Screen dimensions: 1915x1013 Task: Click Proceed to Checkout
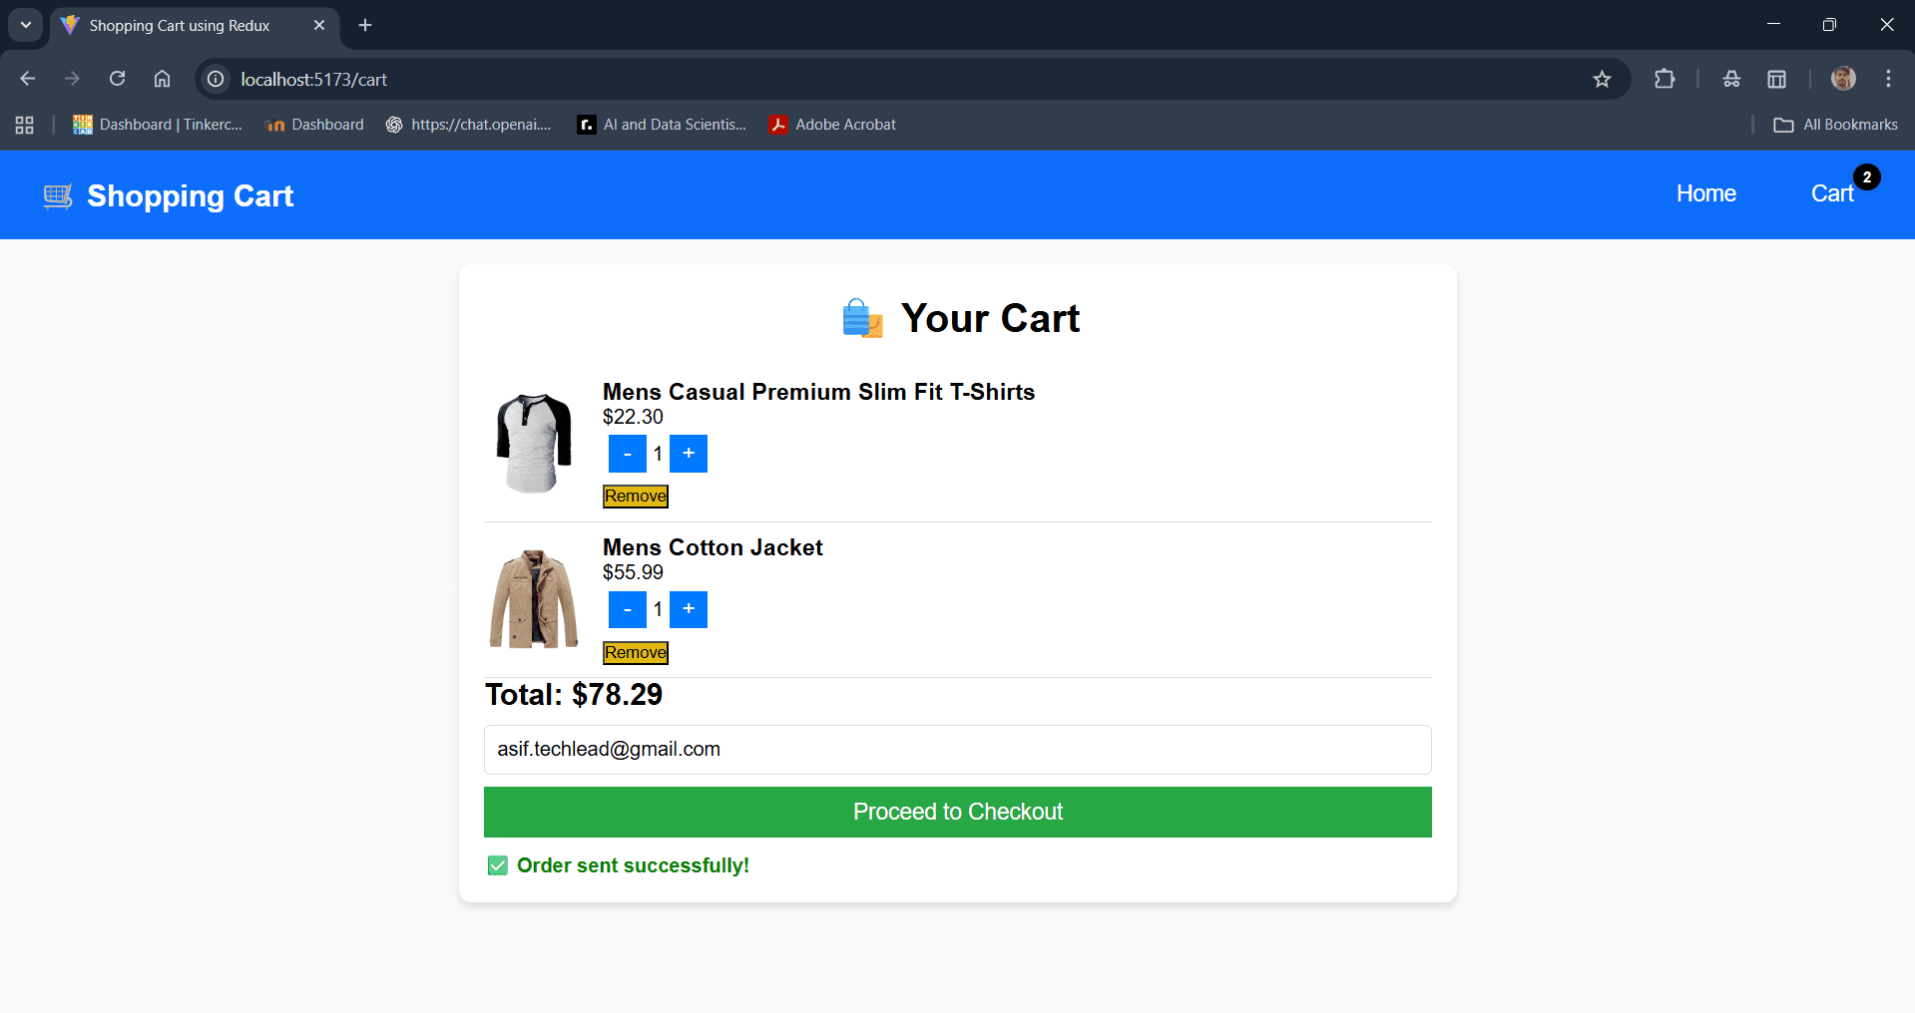tap(957, 812)
